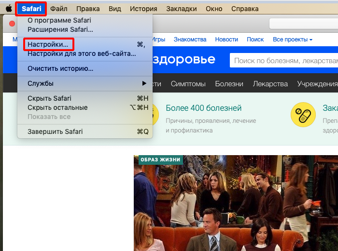
Task: Focus the Поиск по болезням search field
Action: coord(284,60)
